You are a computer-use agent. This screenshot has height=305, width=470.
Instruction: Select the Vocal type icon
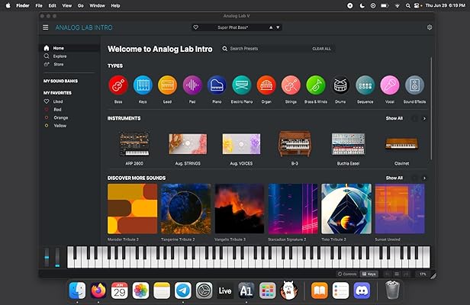click(x=390, y=84)
